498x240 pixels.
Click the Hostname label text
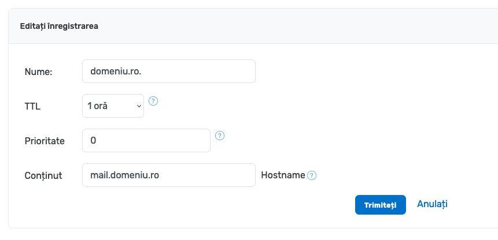pos(283,175)
